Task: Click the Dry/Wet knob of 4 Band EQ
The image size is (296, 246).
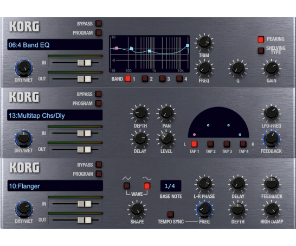Action: [24, 68]
